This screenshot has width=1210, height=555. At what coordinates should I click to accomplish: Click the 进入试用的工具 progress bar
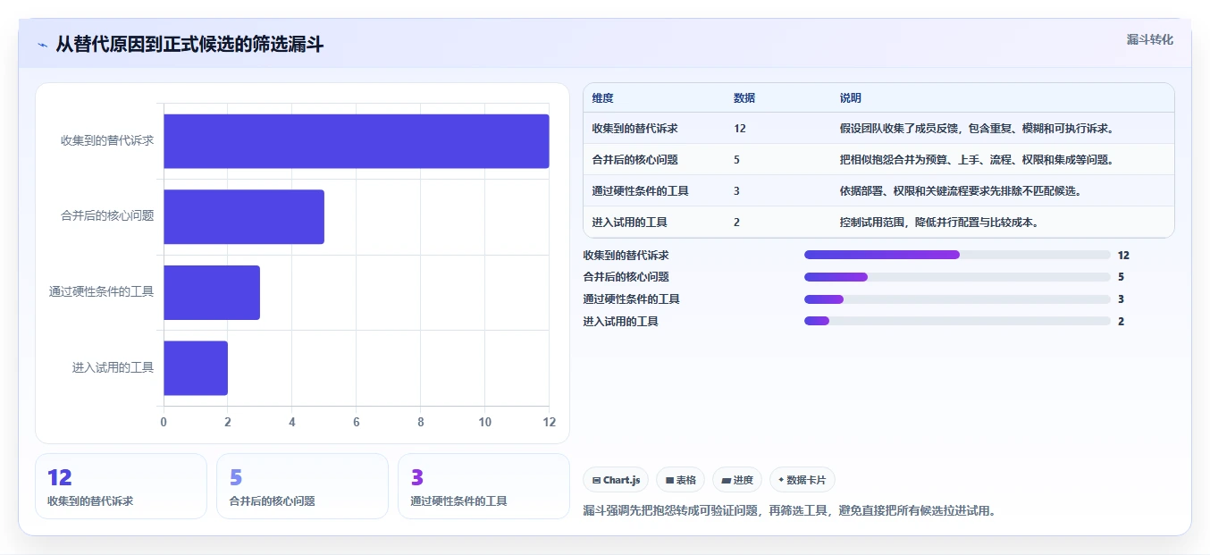[957, 322]
